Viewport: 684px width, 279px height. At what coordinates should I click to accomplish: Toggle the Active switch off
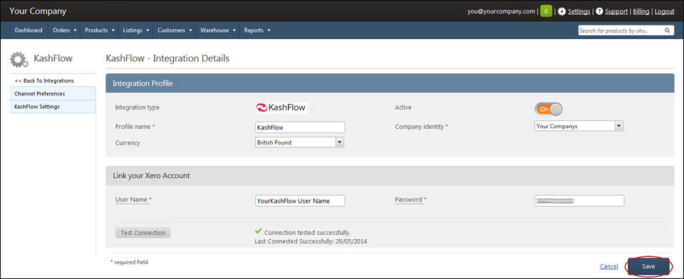click(549, 110)
